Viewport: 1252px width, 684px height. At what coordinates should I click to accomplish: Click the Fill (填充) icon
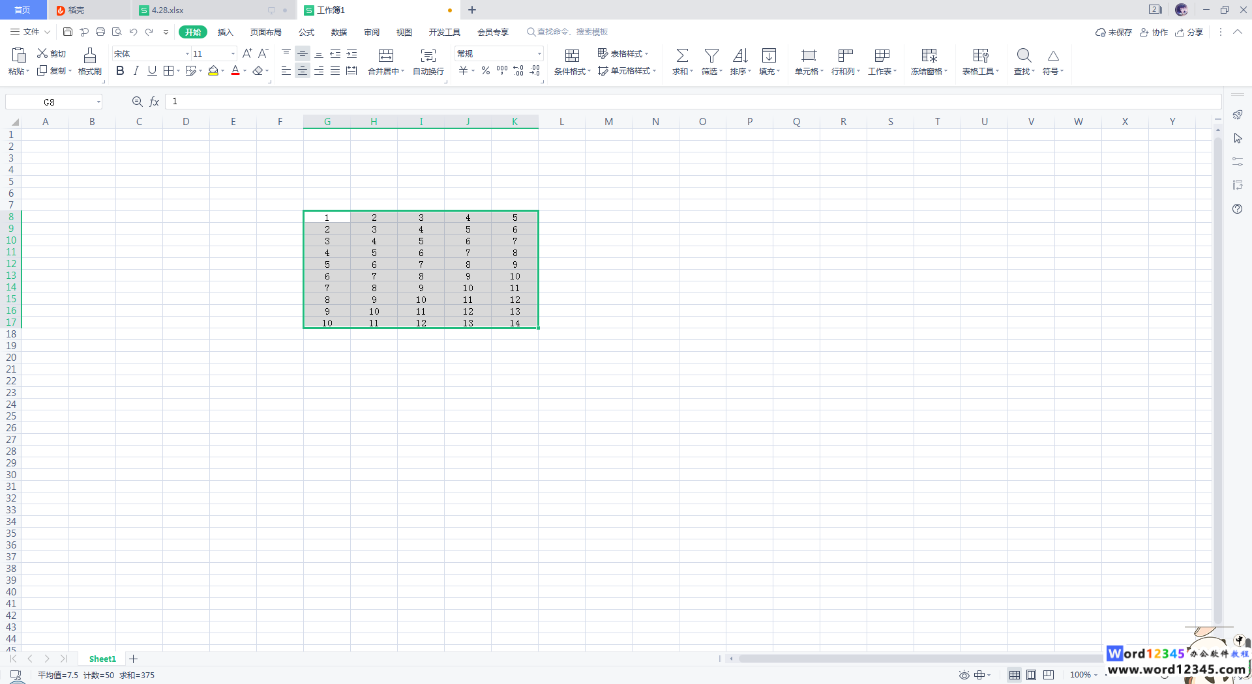coord(769,55)
